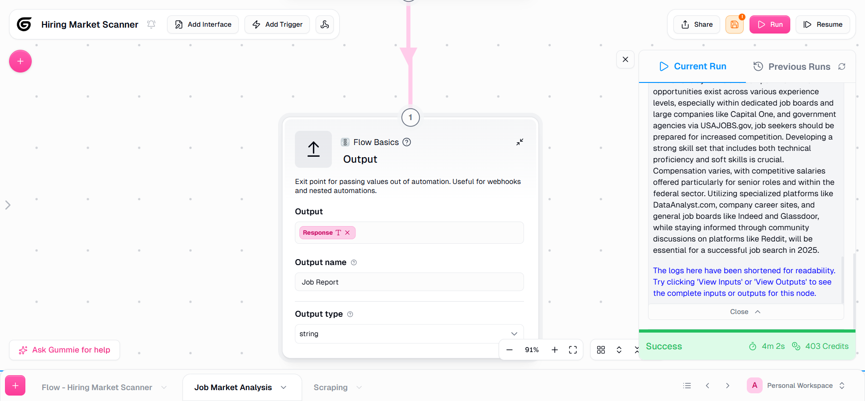The width and height of the screenshot is (865, 401).
Task: Close the run panel with the X button
Action: [x=625, y=59]
